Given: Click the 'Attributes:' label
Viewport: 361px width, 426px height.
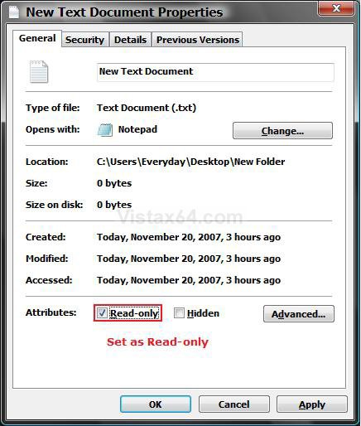Looking at the screenshot, I should pos(51,312).
